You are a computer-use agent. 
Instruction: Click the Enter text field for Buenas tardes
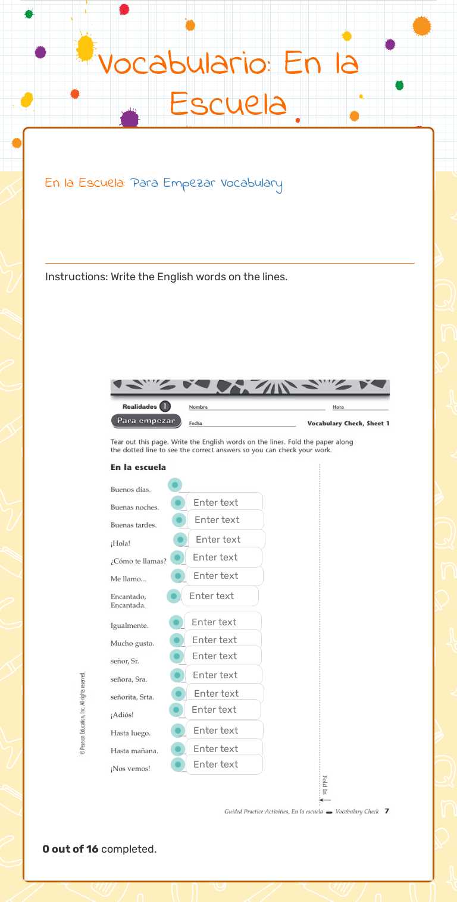click(x=225, y=519)
